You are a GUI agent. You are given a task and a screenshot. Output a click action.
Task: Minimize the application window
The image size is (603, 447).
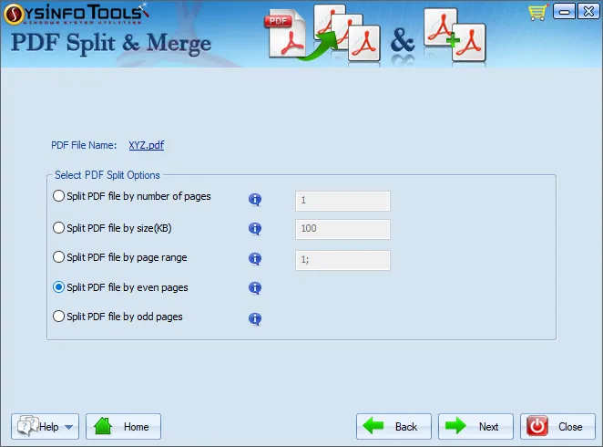point(564,12)
